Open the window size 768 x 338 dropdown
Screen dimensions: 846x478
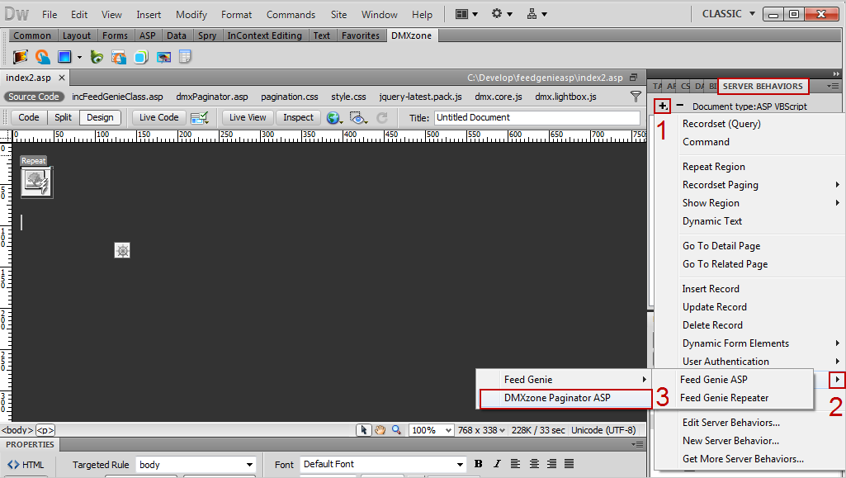[481, 430]
